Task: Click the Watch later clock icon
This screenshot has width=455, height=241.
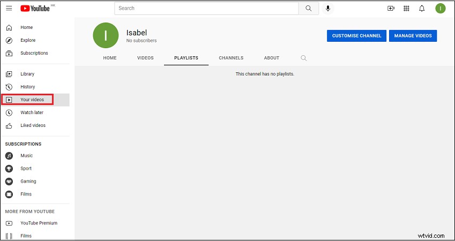Action: click(9, 112)
